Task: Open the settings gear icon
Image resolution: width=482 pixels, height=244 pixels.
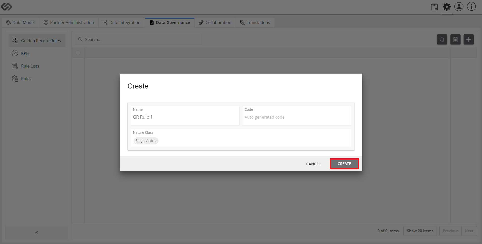Action: pos(447,7)
